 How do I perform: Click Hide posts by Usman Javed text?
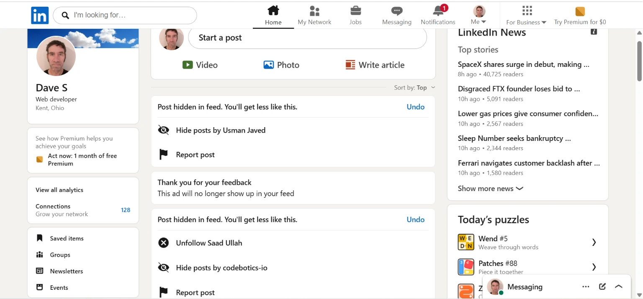(x=221, y=130)
